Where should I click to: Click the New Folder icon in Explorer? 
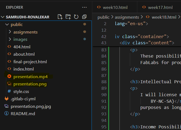click(x=68, y=17)
